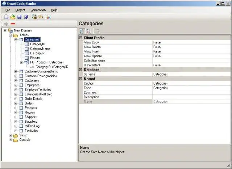Expand the Order Details table node
This screenshot has height=169, width=232.
[x=16, y=99]
